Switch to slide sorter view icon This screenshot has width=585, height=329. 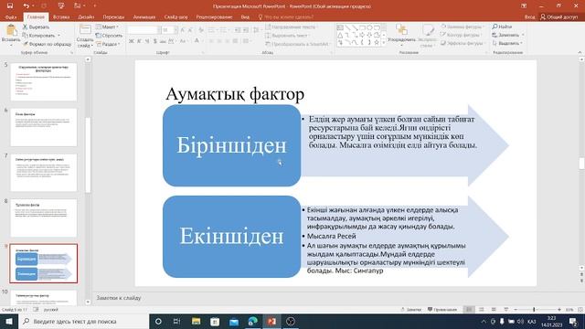point(482,310)
